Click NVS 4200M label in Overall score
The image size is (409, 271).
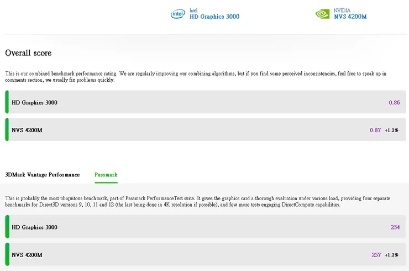27,130
